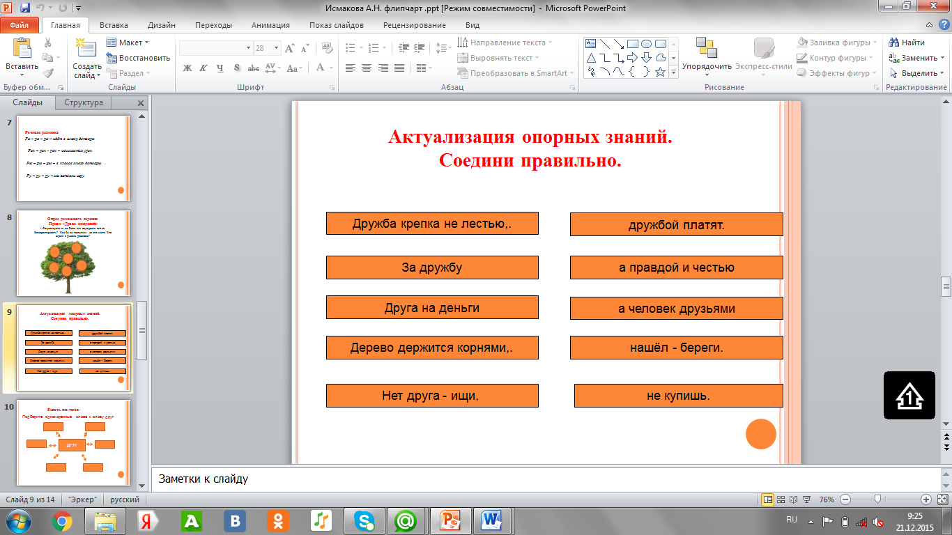Switch to slide sorter view
Viewport: 952px width, 535px height.
click(783, 499)
